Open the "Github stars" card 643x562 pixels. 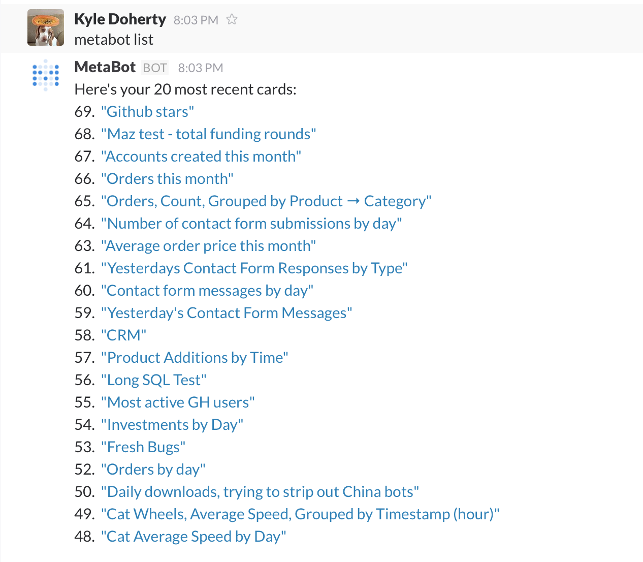tap(147, 112)
